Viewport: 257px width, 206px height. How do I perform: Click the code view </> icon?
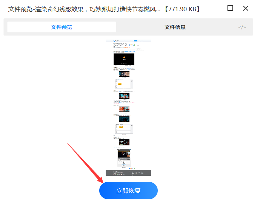click(242, 27)
